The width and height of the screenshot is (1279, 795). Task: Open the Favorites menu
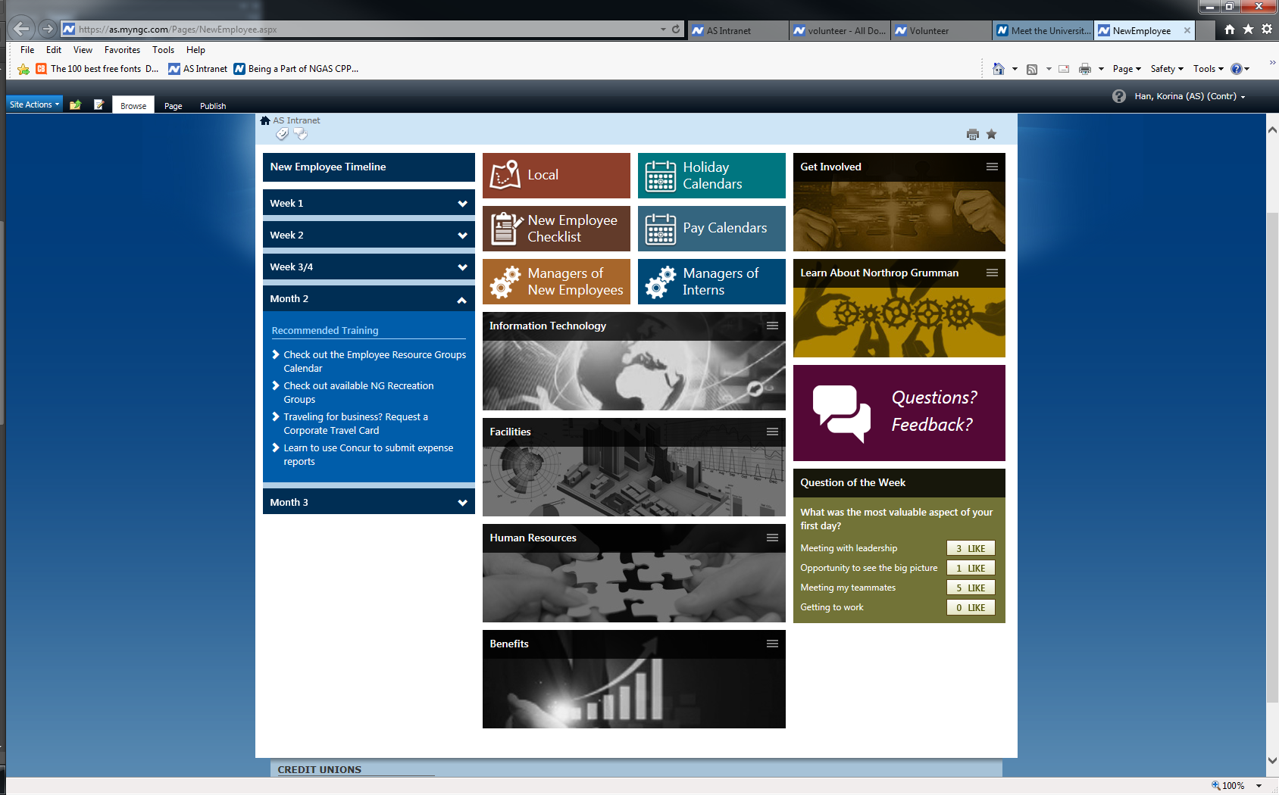tap(122, 50)
